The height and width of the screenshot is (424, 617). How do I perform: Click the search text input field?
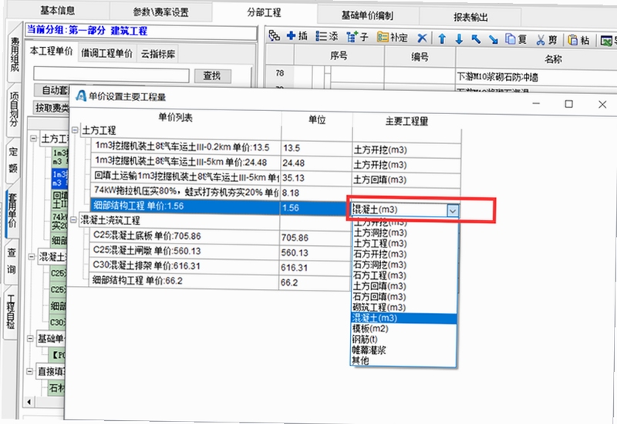click(111, 75)
